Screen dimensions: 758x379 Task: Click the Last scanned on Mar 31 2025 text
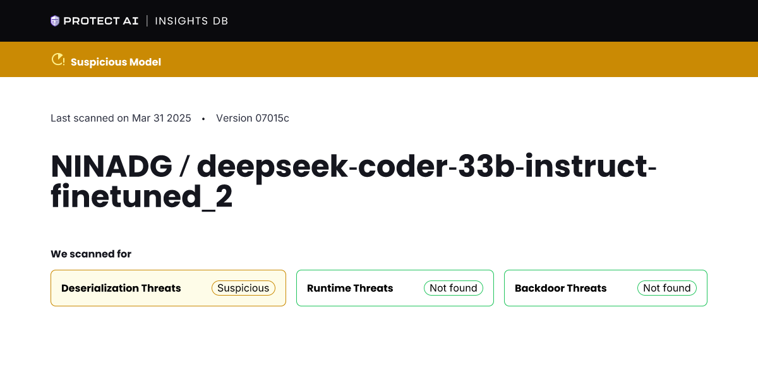tap(121, 118)
